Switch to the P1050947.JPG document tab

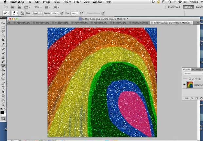[x=22, y=23]
